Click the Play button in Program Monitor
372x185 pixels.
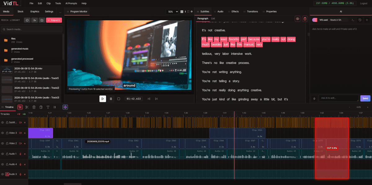[103, 99]
